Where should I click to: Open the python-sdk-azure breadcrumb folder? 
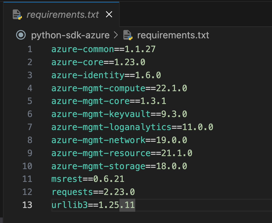[x=70, y=35]
